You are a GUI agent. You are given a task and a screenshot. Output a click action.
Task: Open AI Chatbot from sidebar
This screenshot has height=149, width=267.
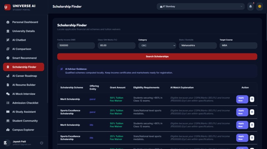(24, 40)
